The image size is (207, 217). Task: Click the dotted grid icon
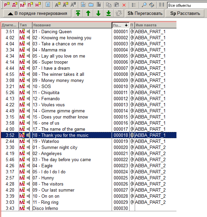tap(162, 5)
